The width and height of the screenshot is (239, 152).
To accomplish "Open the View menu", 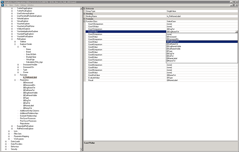I will click(x=11, y=5).
